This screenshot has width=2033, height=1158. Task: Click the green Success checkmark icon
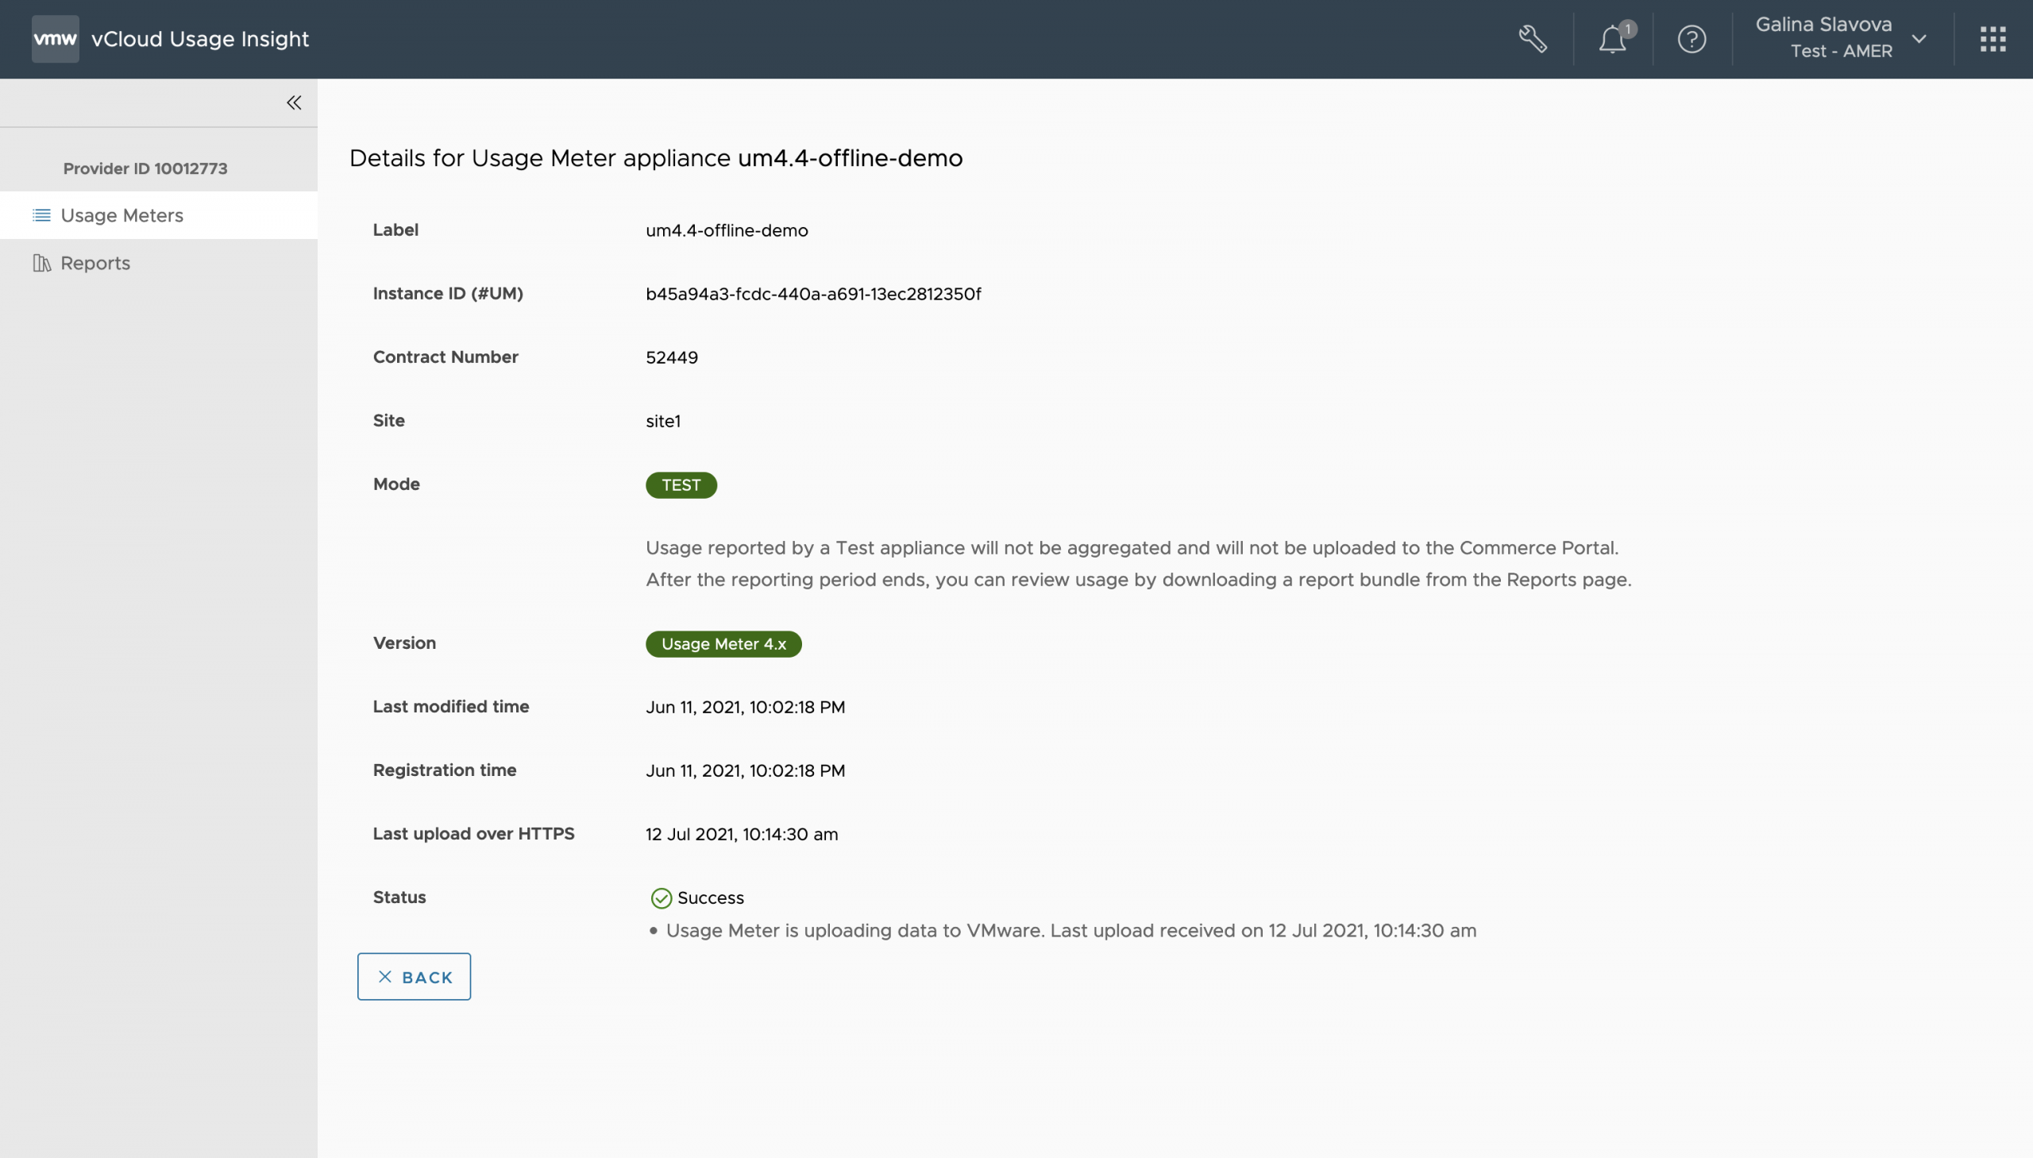[x=661, y=898]
